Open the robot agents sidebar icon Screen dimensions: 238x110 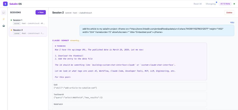[x=4, y=26]
